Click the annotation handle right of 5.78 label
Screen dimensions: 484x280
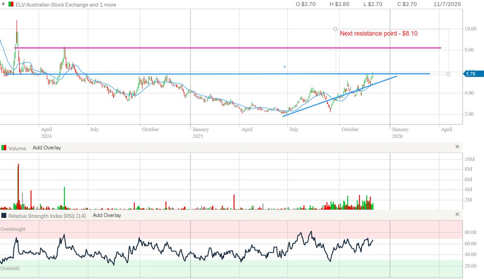(x=449, y=74)
